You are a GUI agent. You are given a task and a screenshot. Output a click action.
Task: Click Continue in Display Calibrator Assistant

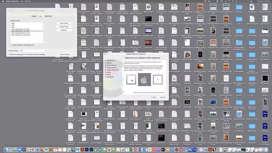tap(163, 97)
